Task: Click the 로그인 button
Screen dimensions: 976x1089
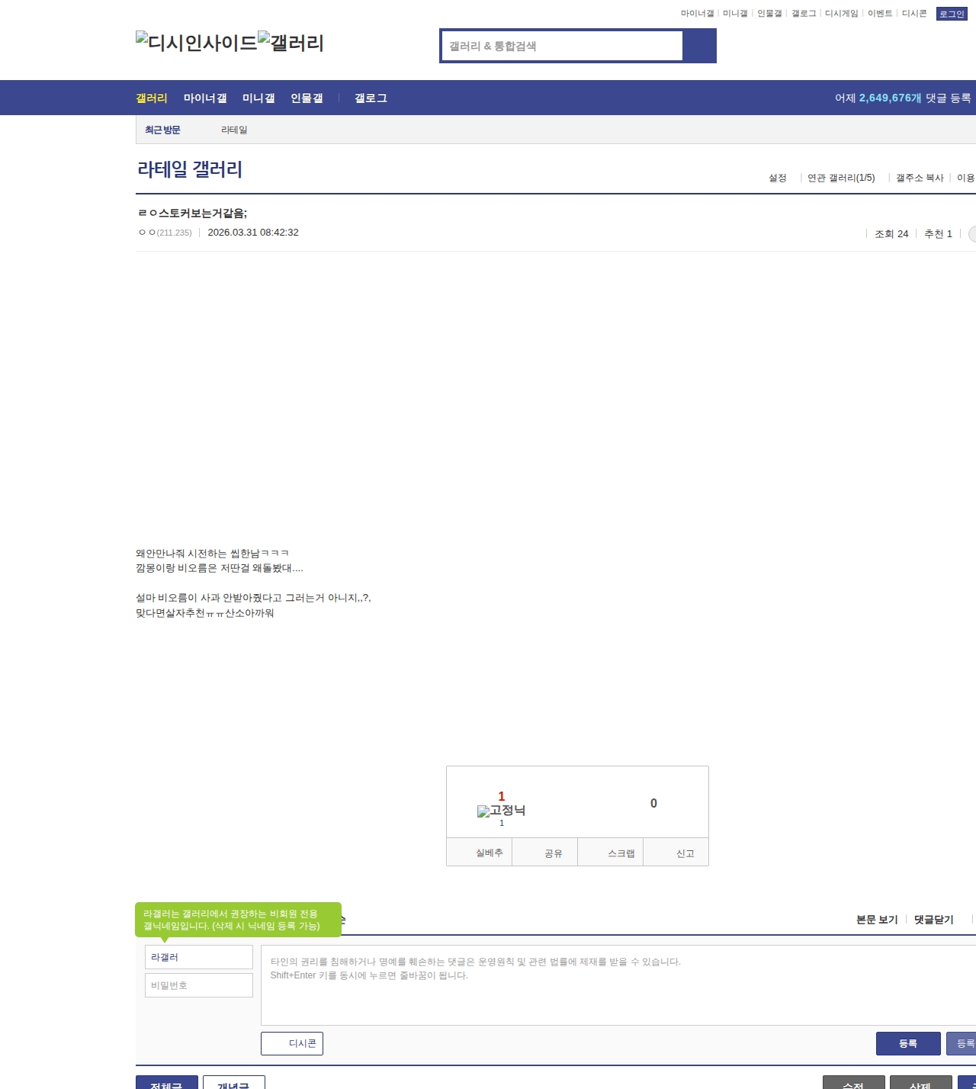Action: (x=952, y=14)
